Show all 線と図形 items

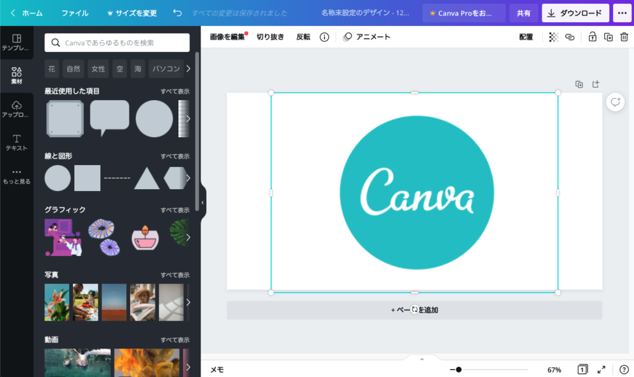175,156
